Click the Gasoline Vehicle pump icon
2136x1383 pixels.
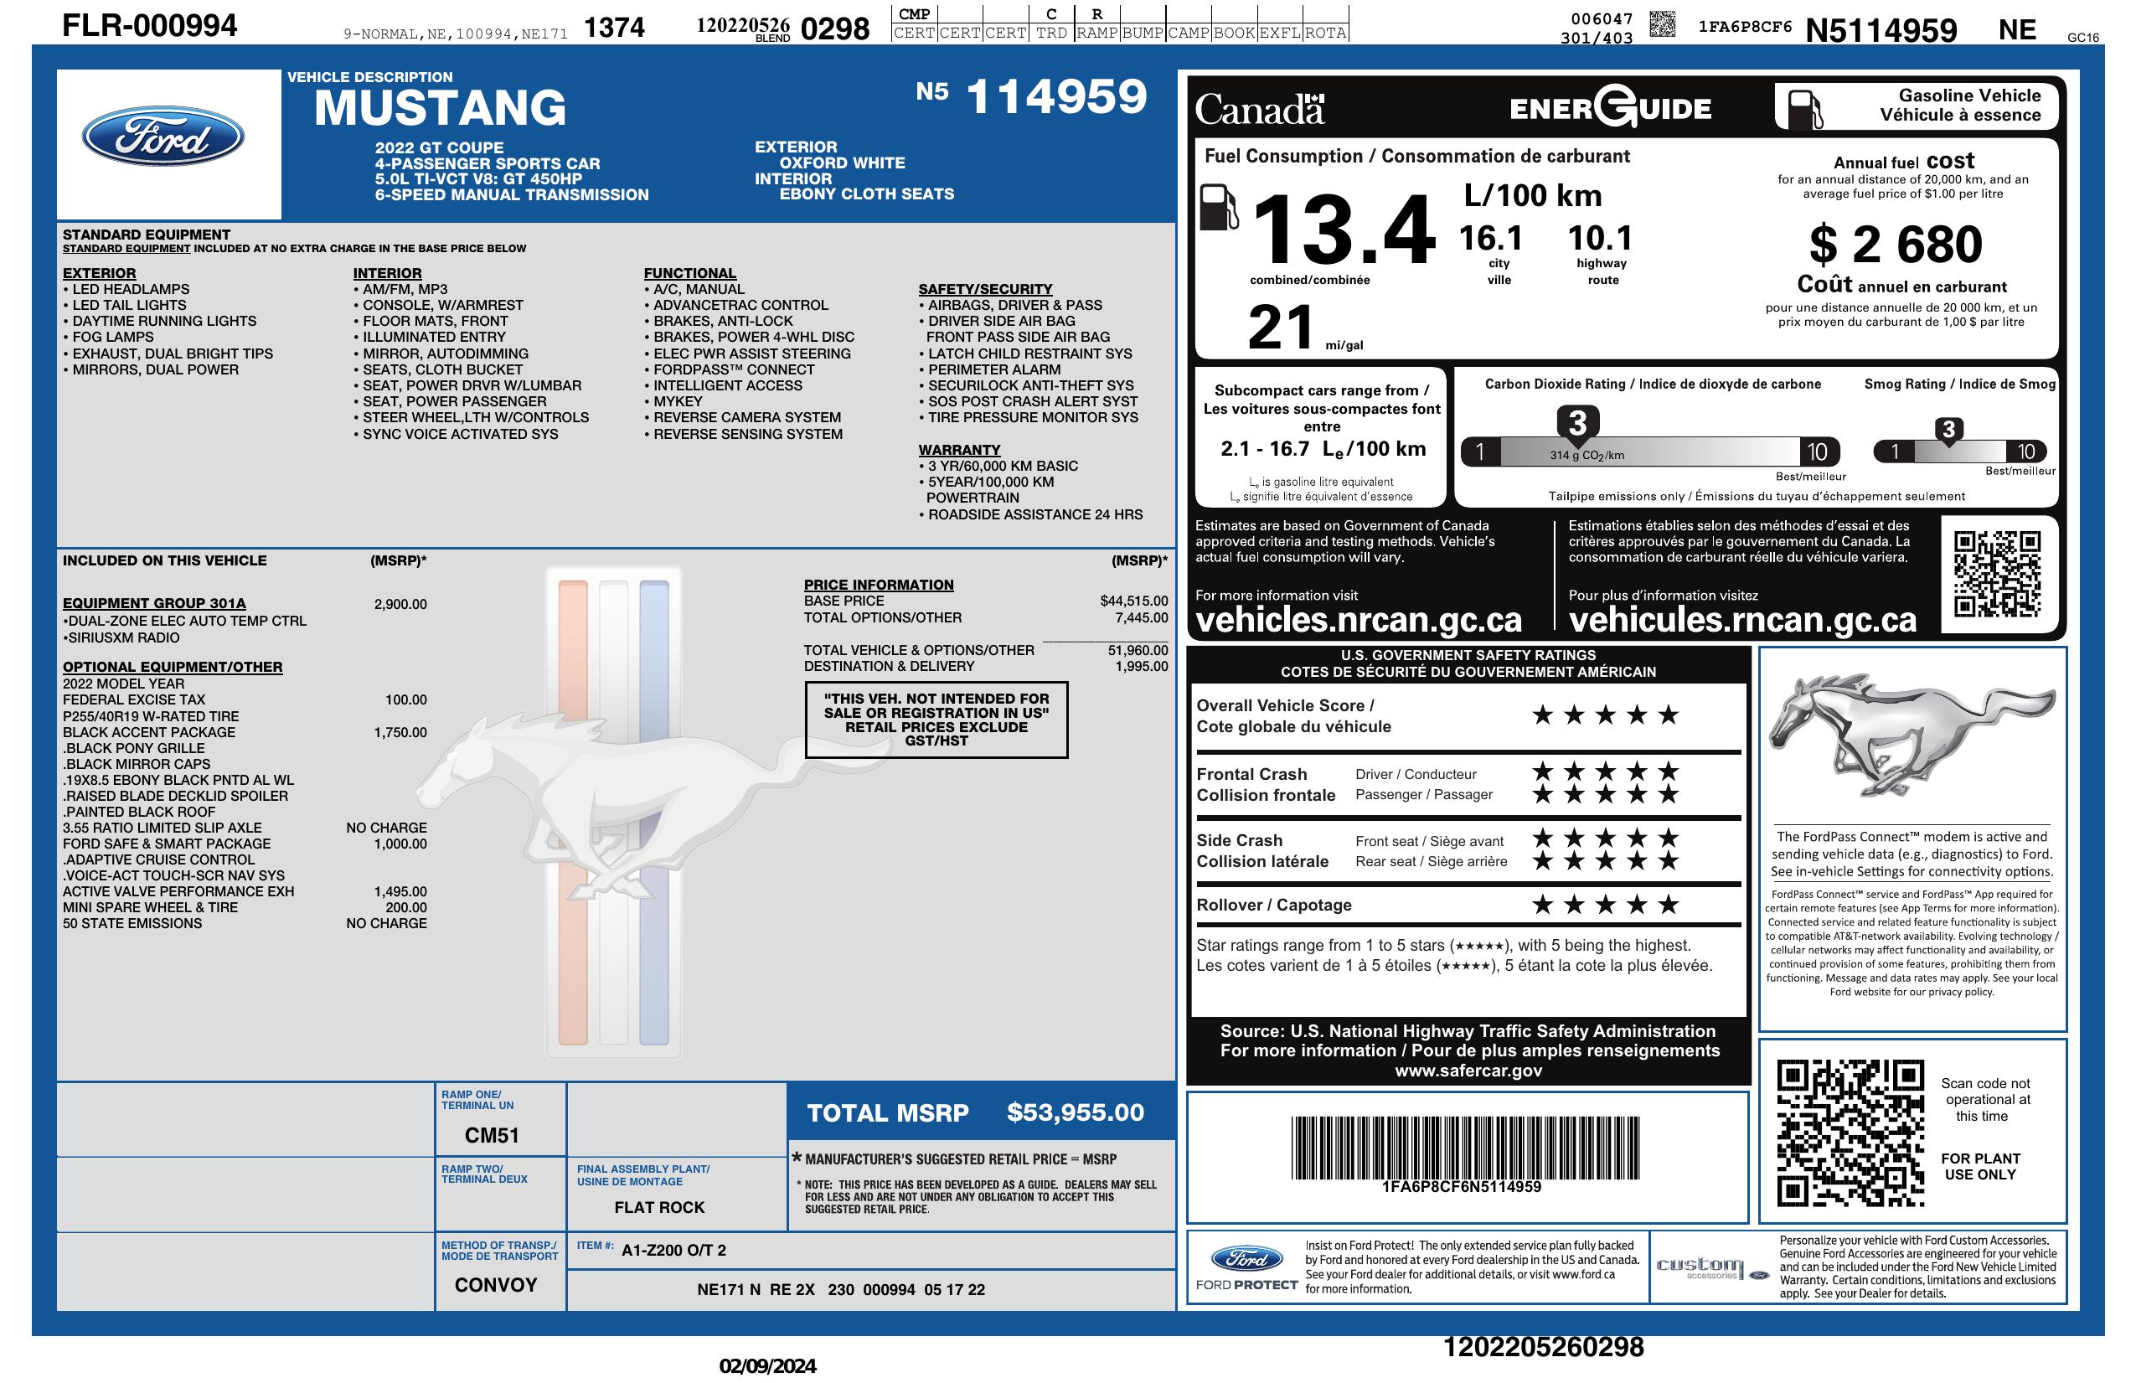1804,110
